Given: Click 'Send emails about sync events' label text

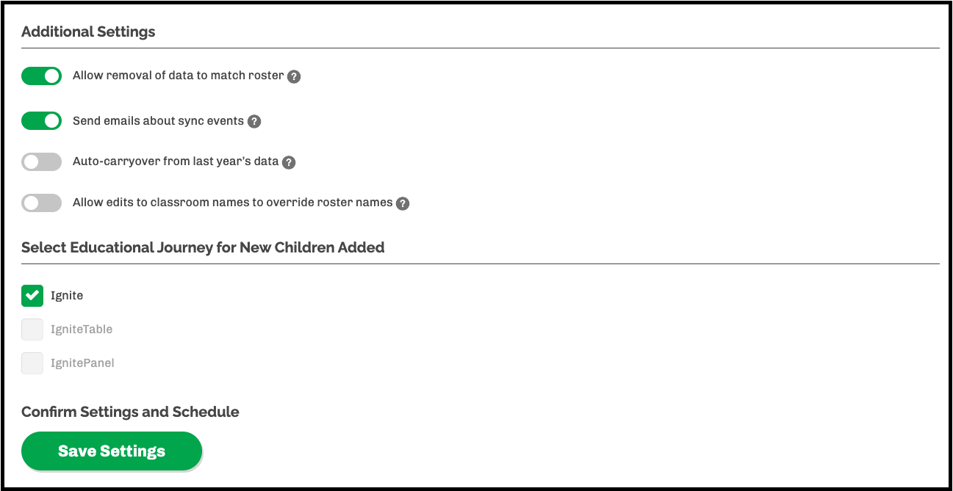Looking at the screenshot, I should 158,121.
